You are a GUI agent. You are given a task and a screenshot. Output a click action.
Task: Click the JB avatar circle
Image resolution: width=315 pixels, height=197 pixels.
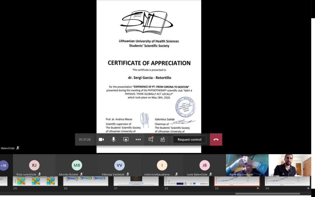point(205,165)
